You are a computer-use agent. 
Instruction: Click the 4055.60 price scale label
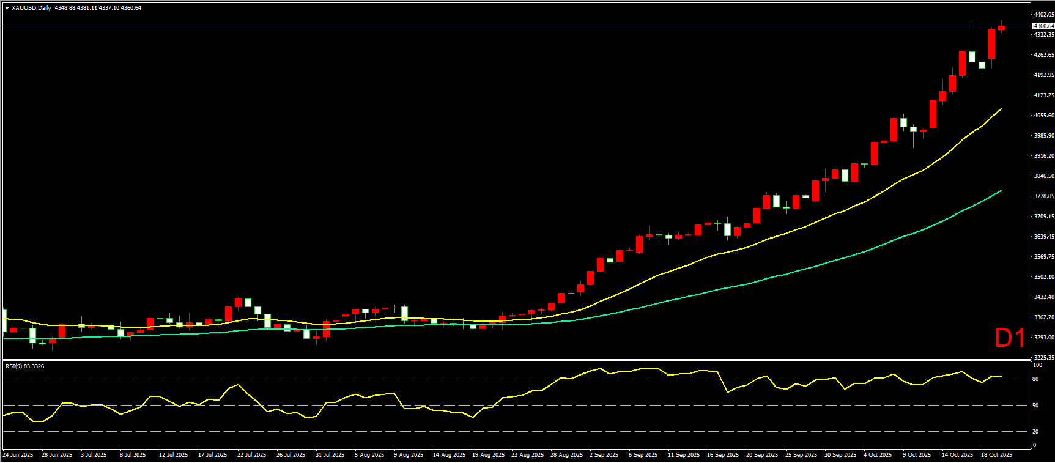tap(1043, 116)
